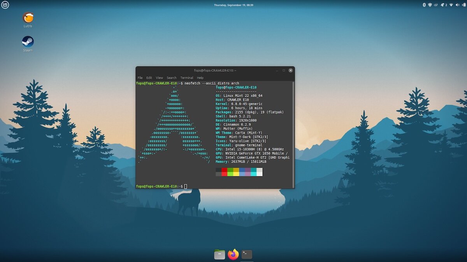Open the Search menu in terminal
The width and height of the screenshot is (467, 262).
tap(172, 78)
